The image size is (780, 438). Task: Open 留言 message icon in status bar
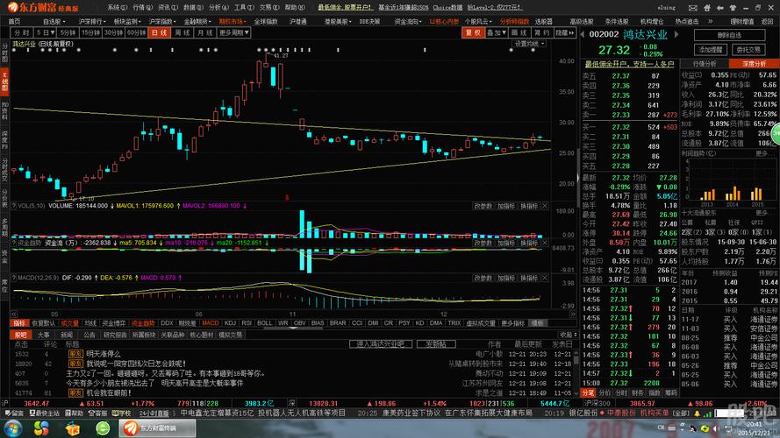[14, 413]
